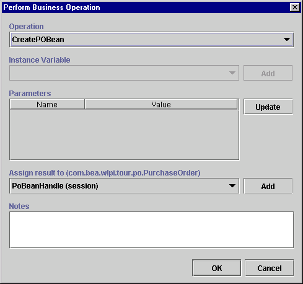Click the divider between Name and Value columns
Viewport: 303px width, 284px height.
click(x=85, y=104)
